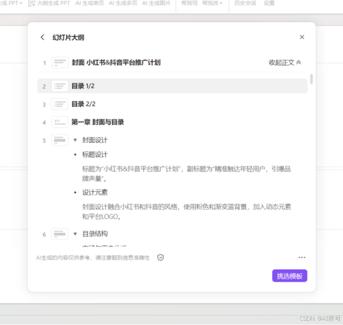Viewport: 343px width, 325px height.
Task: Click the title text 封面 小红书&抖音平台推广计划
Action: point(116,62)
